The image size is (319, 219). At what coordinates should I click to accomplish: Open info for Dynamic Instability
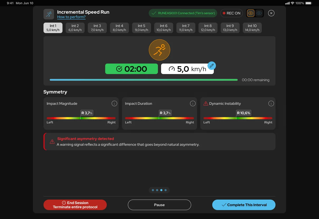tap(271, 103)
